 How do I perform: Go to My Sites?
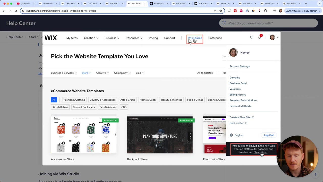[x=72, y=38]
